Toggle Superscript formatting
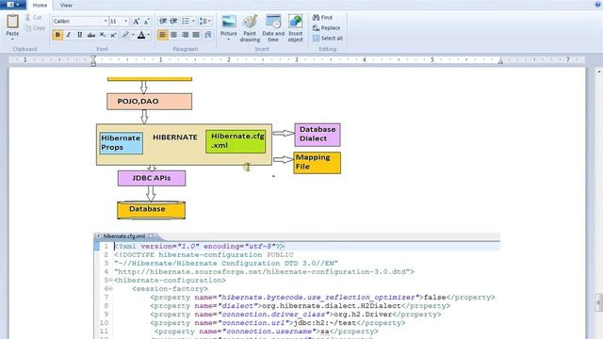The width and height of the screenshot is (603, 339). pyautogui.click(x=113, y=35)
